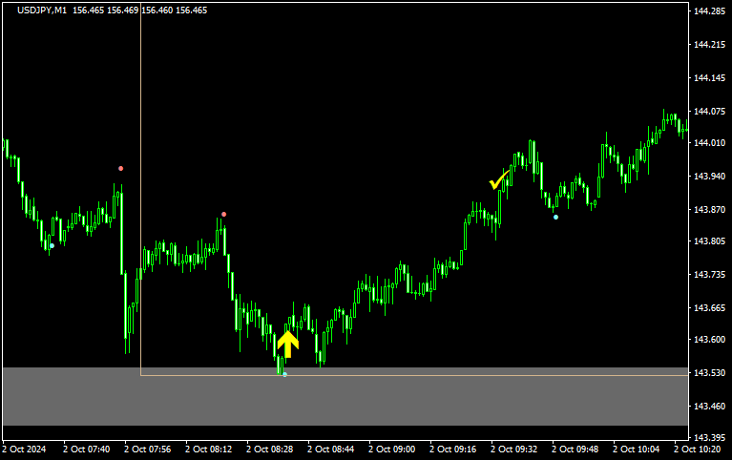The width and height of the screenshot is (732, 460).
Task: Click the 143.805 price scale label
Action: tap(709, 241)
